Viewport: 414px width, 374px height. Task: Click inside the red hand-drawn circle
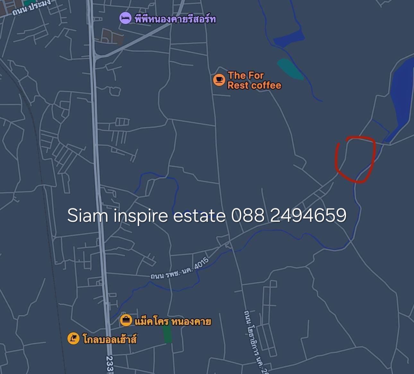pos(356,159)
